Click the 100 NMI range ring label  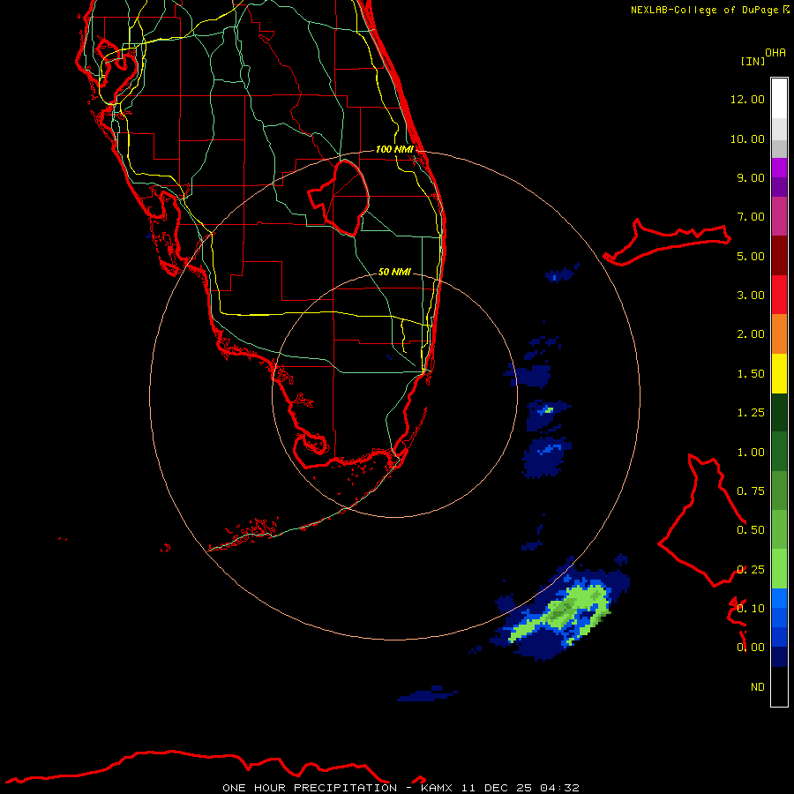(394, 149)
